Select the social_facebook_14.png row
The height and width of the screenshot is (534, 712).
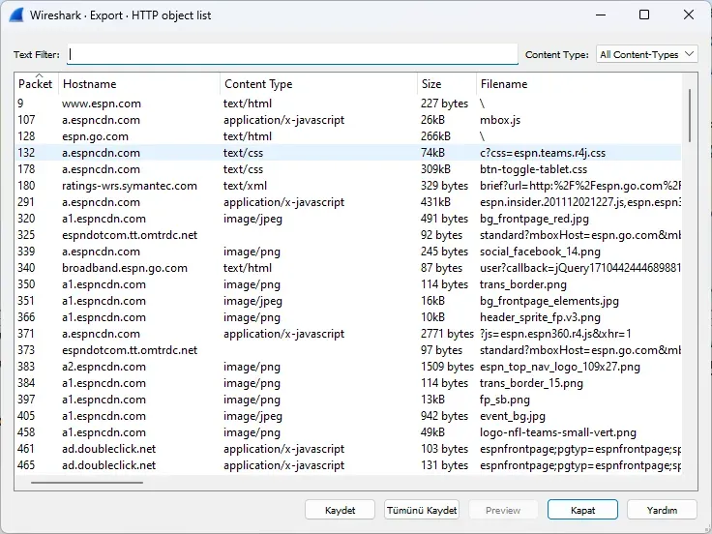click(x=348, y=252)
